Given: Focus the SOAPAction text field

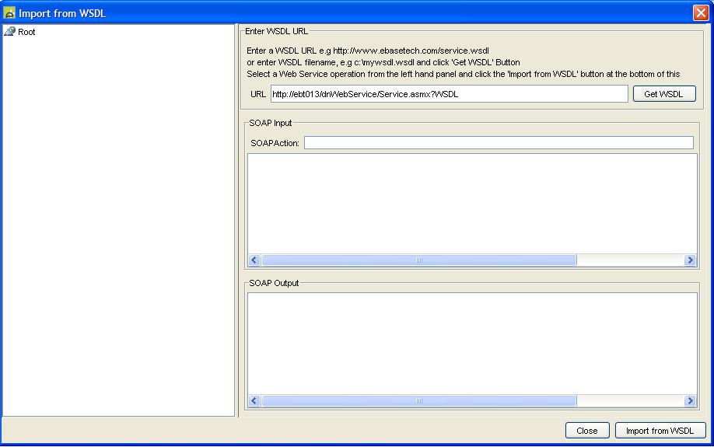Looking at the screenshot, I should click(x=498, y=143).
